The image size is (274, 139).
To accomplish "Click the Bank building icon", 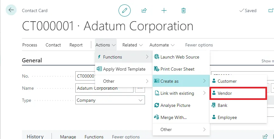I will (x=214, y=105).
